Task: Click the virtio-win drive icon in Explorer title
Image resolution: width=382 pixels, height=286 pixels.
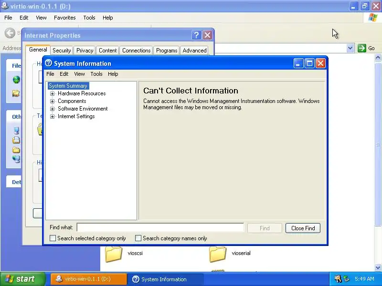Action: (5, 6)
